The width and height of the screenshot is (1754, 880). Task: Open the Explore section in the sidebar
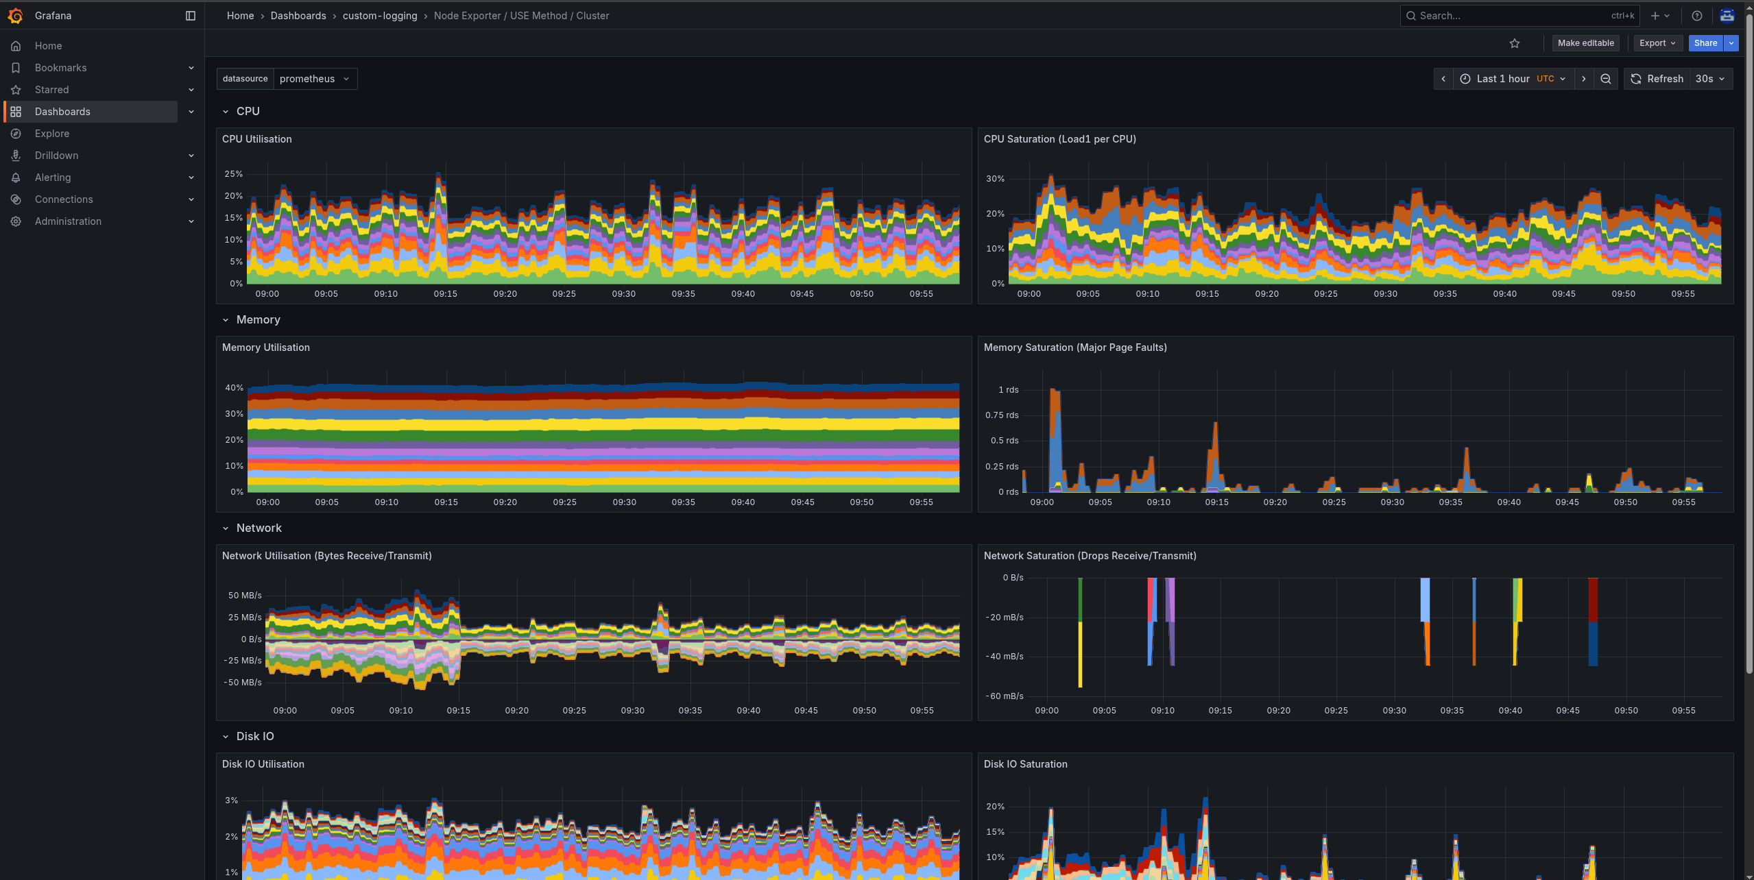tap(51, 133)
